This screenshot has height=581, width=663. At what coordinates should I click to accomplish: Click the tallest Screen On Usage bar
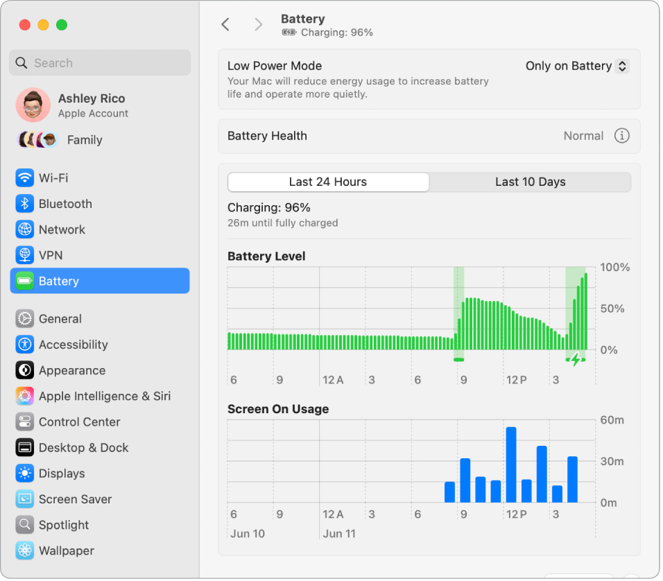(x=511, y=465)
